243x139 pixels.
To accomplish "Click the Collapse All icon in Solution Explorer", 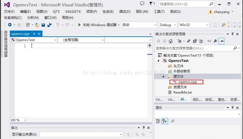I will (x=195, y=41).
